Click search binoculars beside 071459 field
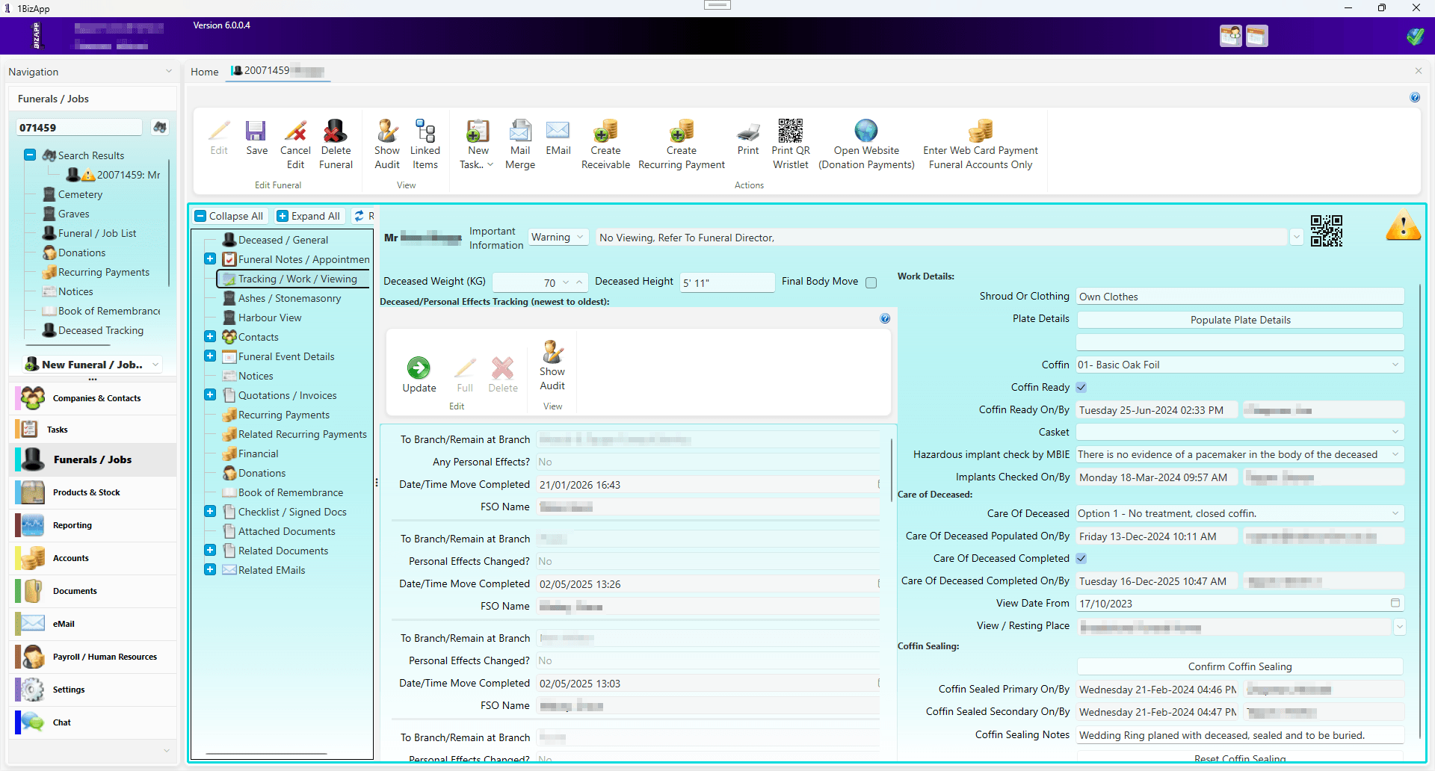 point(159,128)
